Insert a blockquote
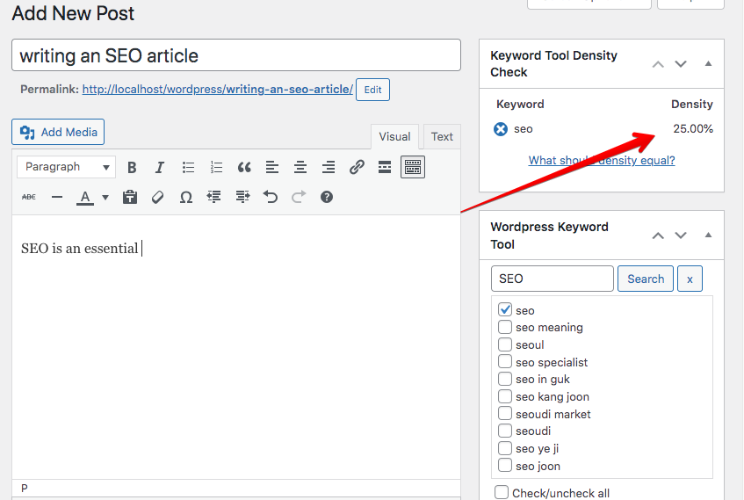744x500 pixels. coord(244,167)
